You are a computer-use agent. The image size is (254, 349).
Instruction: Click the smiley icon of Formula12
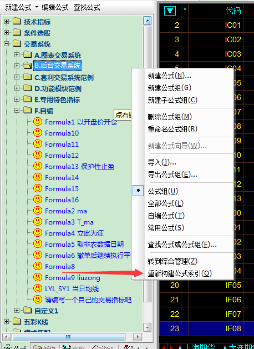tap(38, 155)
